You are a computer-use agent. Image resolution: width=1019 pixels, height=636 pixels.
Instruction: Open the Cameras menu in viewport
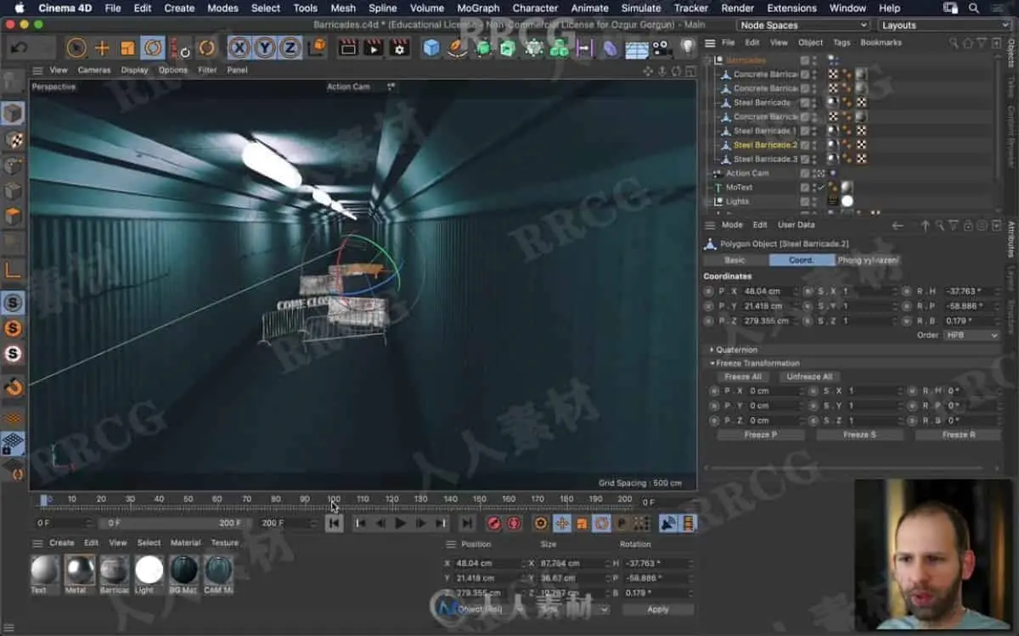(x=94, y=70)
